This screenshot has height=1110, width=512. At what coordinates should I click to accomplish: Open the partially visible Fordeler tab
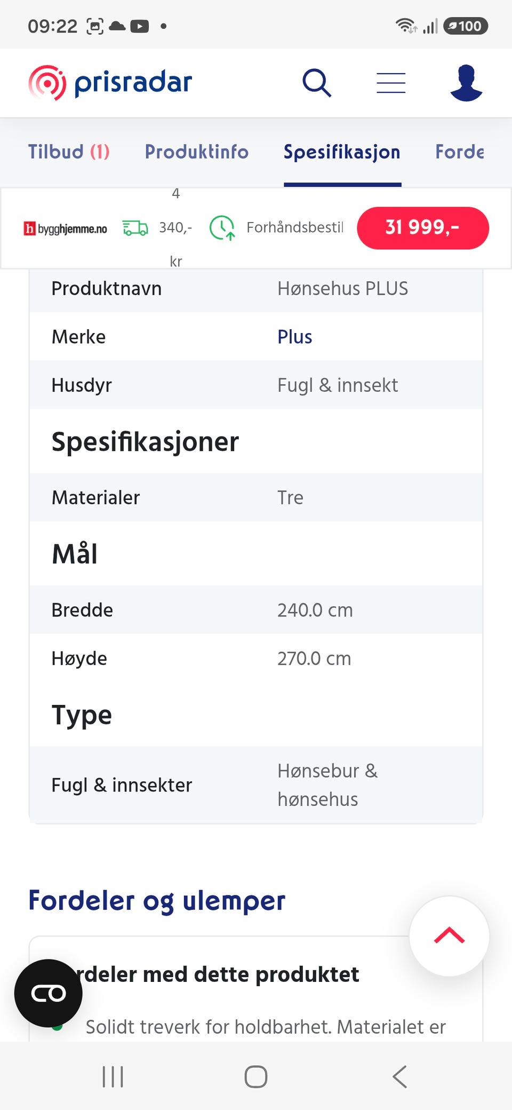(x=460, y=152)
